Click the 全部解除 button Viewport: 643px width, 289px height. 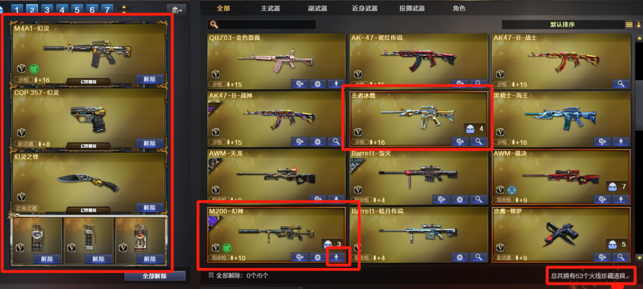[x=155, y=276]
